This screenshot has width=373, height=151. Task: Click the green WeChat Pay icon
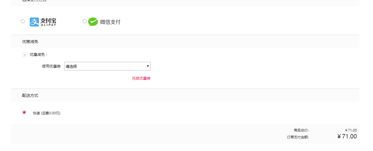93,22
